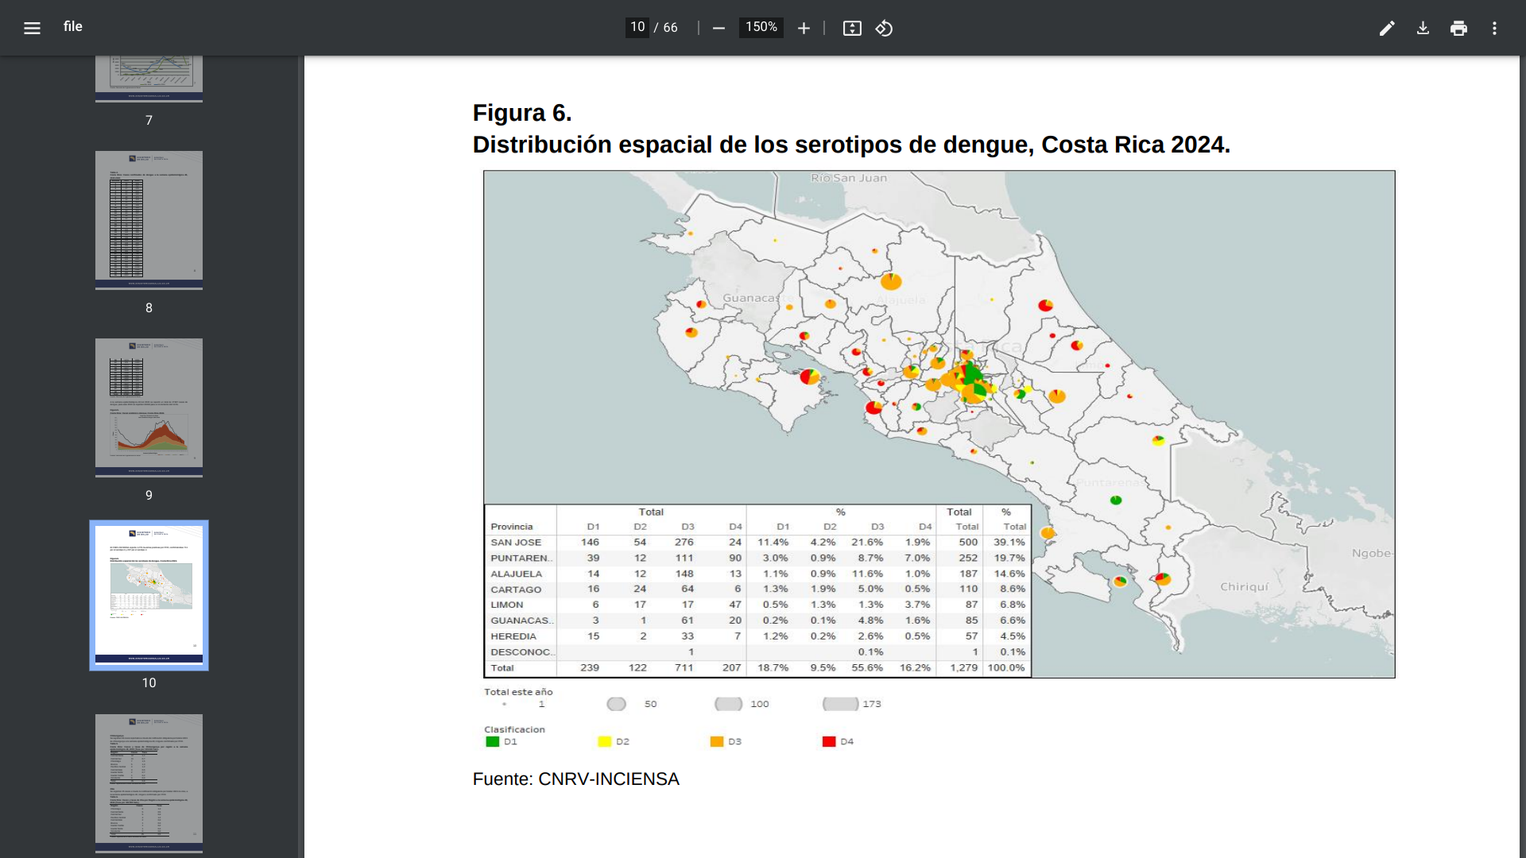
Task: Open page 8 thumbnail
Action: point(149,218)
